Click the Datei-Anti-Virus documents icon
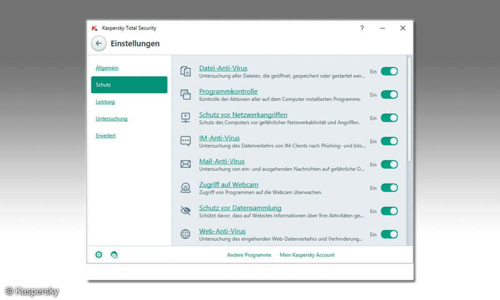The height and width of the screenshot is (300, 500). pos(185,71)
